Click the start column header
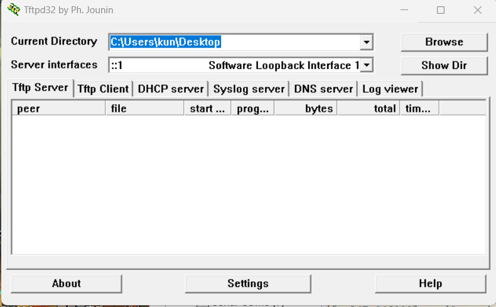 pyautogui.click(x=208, y=109)
